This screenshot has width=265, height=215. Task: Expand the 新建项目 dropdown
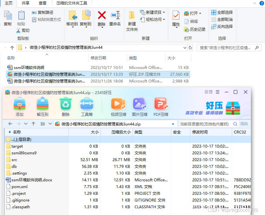(164, 13)
